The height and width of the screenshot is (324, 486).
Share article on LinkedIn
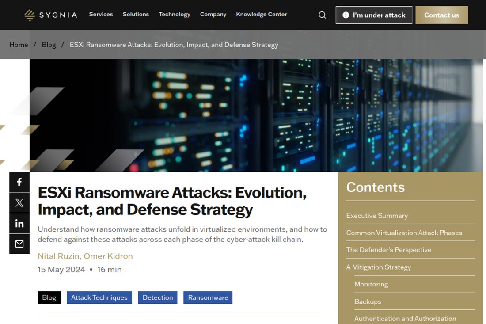coord(19,223)
